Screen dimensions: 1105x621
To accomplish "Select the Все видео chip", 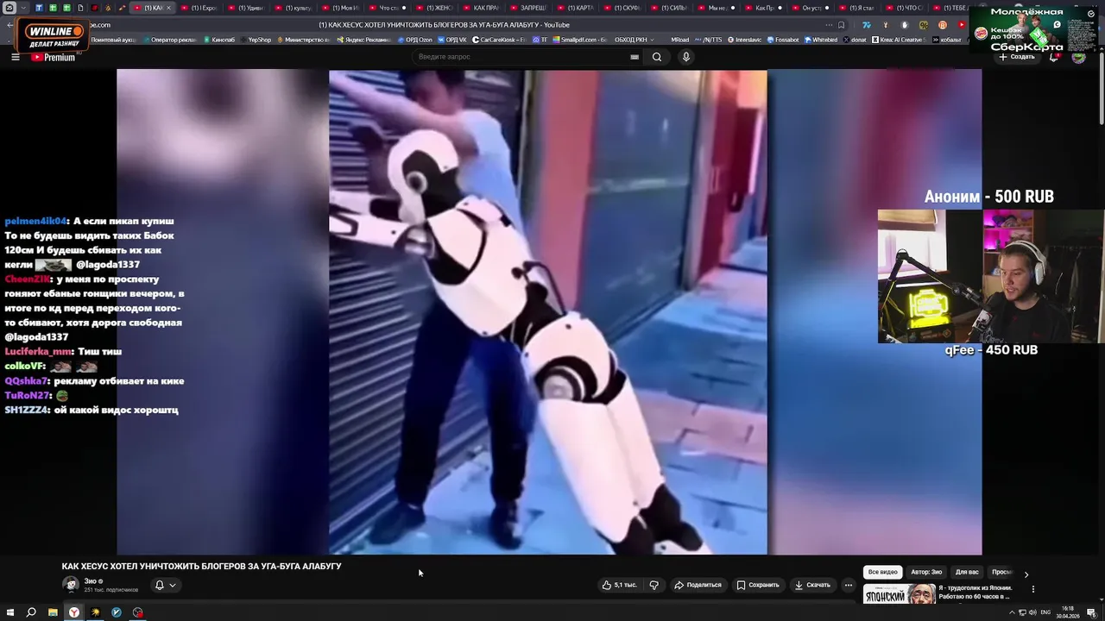I will [x=882, y=572].
